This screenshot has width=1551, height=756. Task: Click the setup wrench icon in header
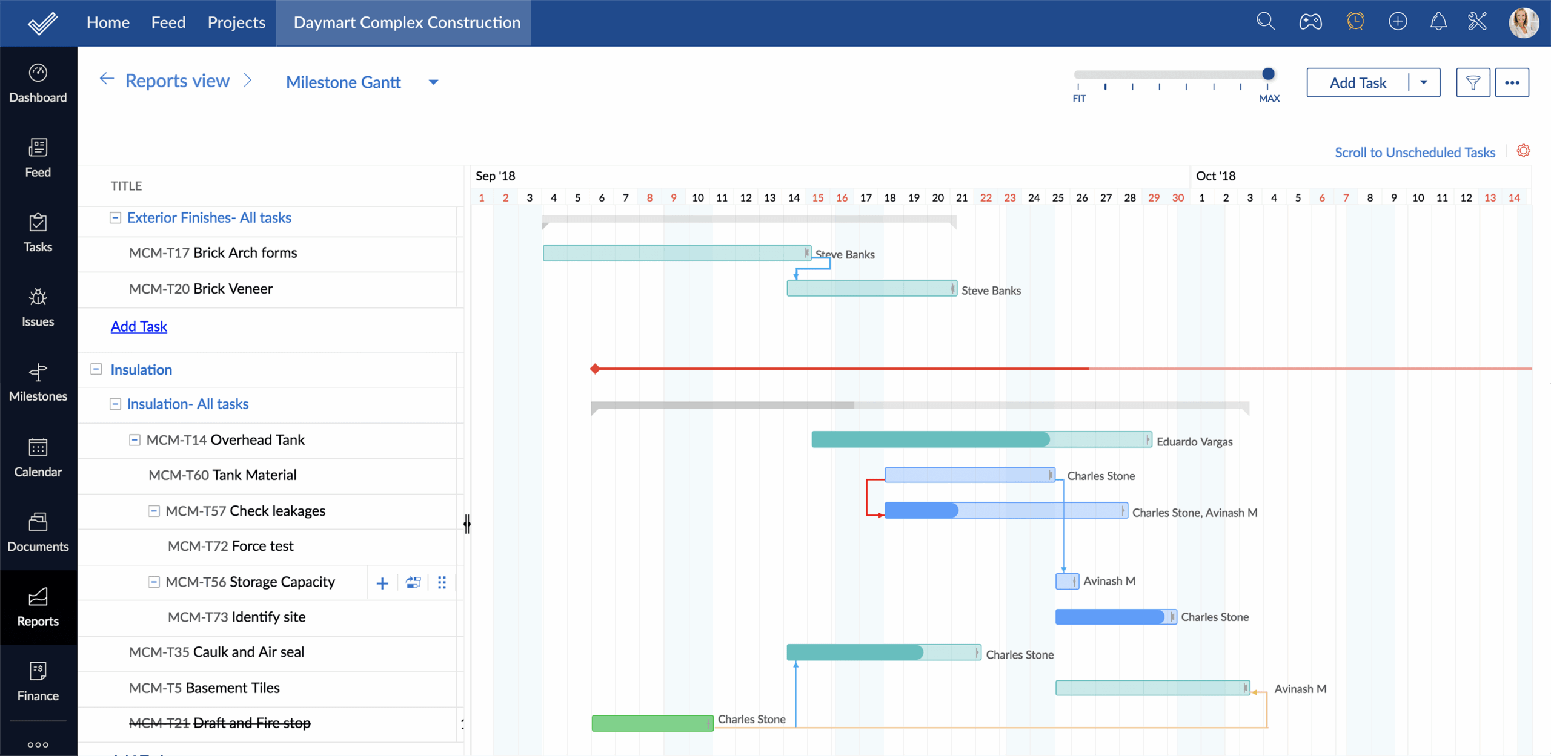click(1476, 21)
